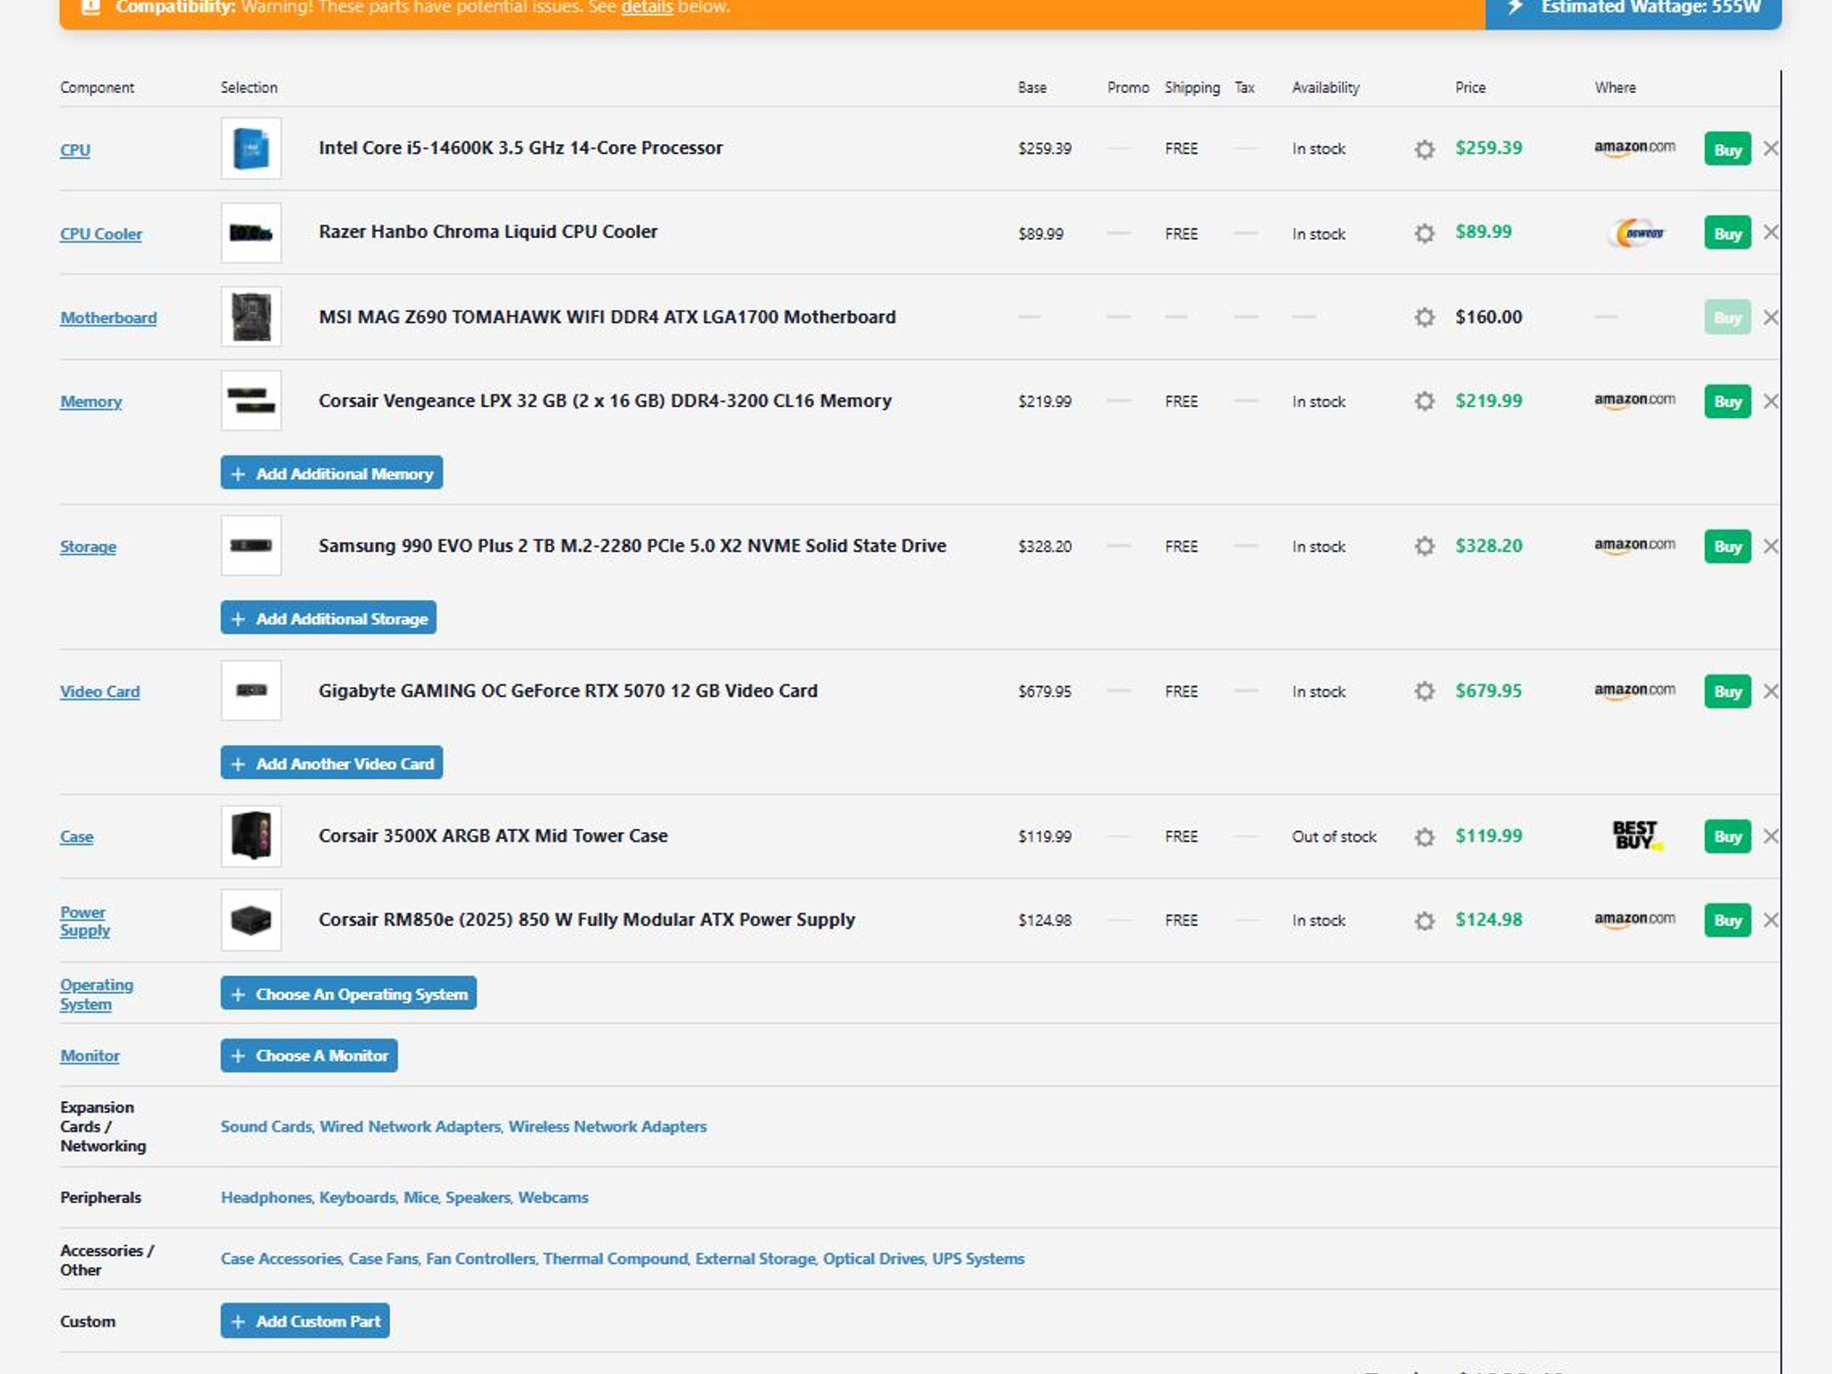Click Add Additional Memory button

click(332, 473)
